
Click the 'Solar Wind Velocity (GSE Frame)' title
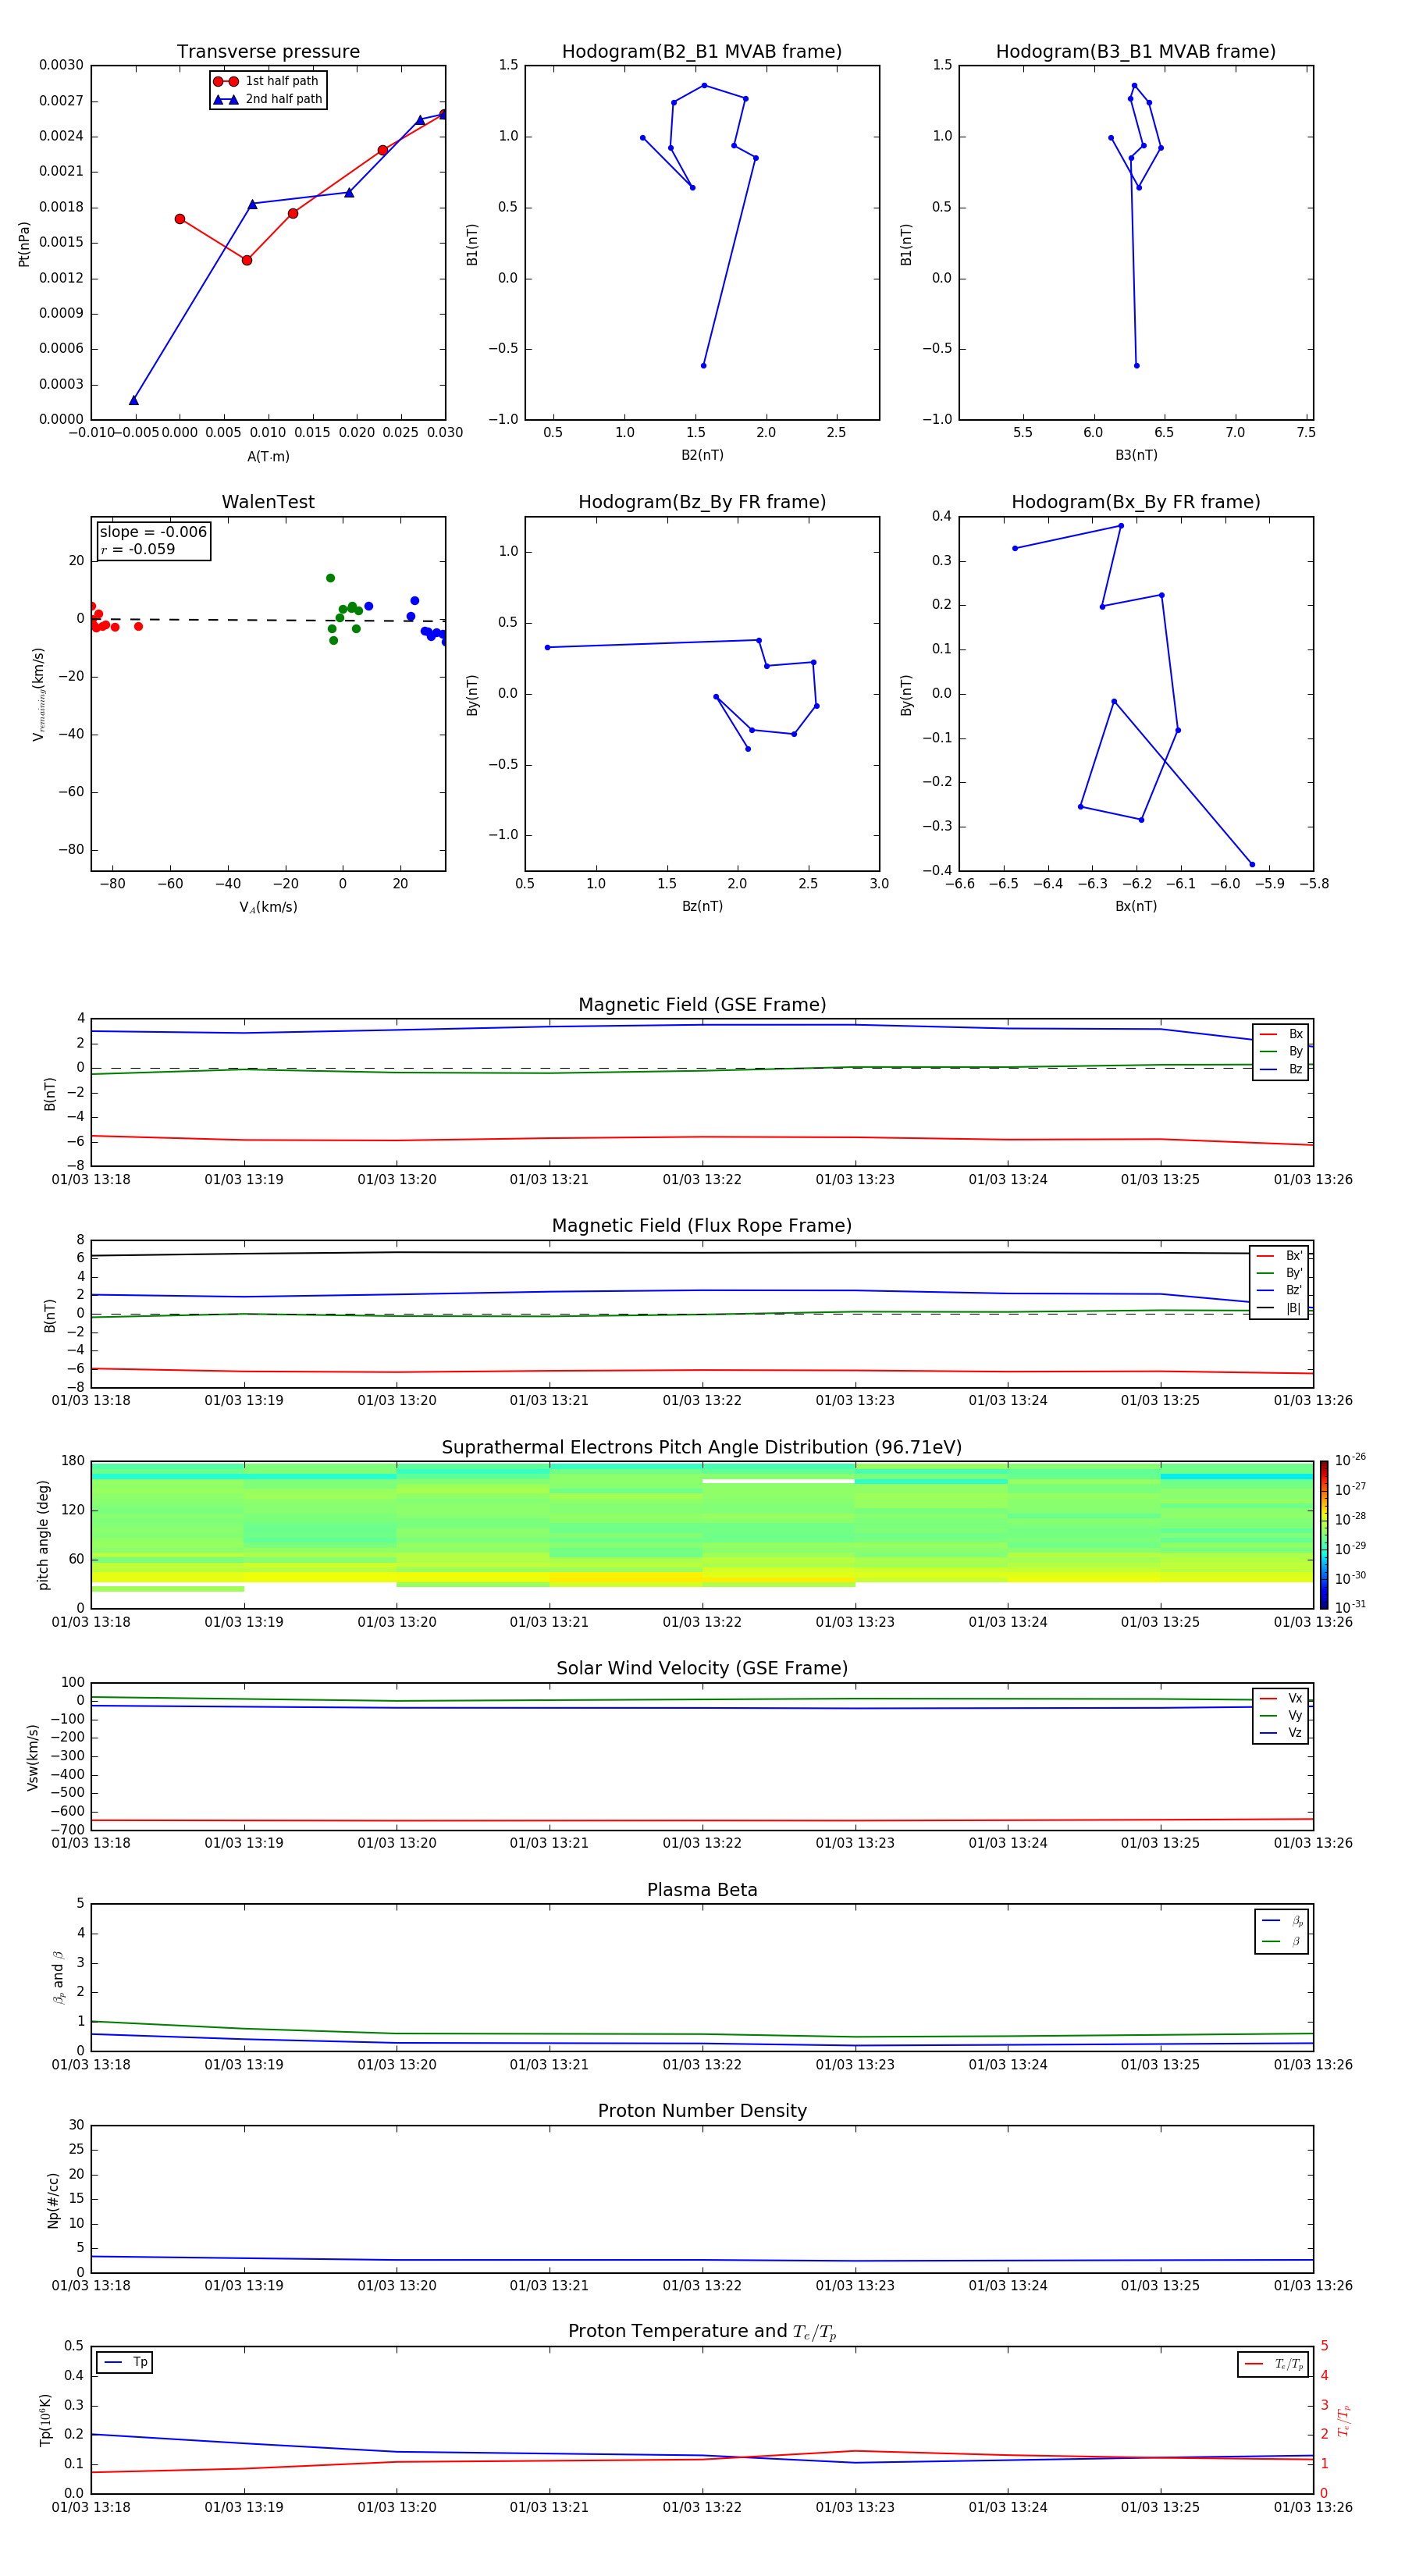(x=702, y=1668)
